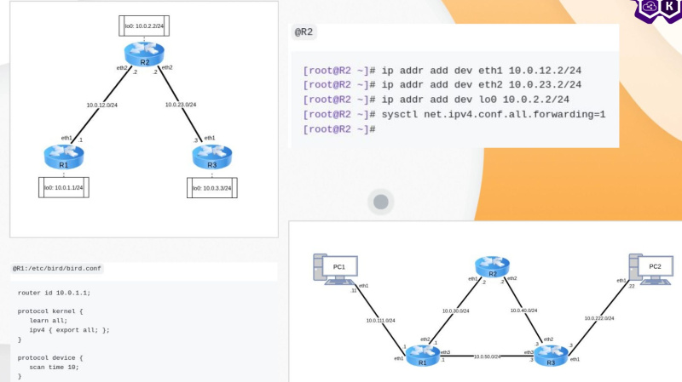
Task: Click the lo0: 10.0.3.3/24 loopback box
Action: click(211, 187)
